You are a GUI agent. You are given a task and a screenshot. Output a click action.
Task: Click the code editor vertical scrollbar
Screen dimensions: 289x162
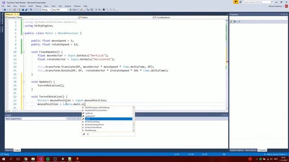coord(227,64)
